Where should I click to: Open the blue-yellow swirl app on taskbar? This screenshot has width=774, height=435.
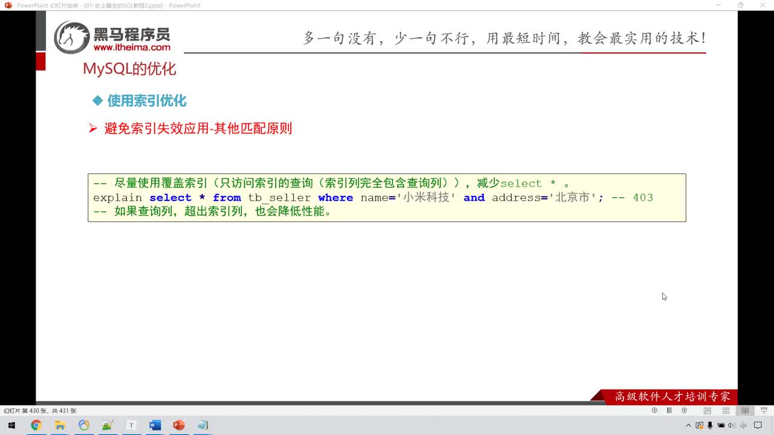point(83,425)
